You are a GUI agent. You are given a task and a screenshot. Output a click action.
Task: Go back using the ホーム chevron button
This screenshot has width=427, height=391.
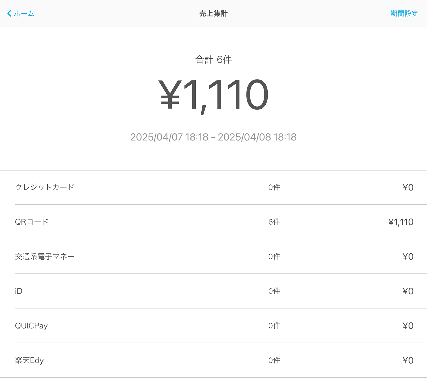click(21, 13)
